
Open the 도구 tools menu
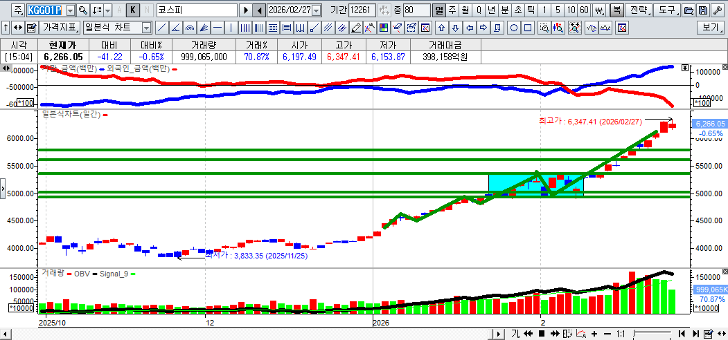(x=666, y=10)
